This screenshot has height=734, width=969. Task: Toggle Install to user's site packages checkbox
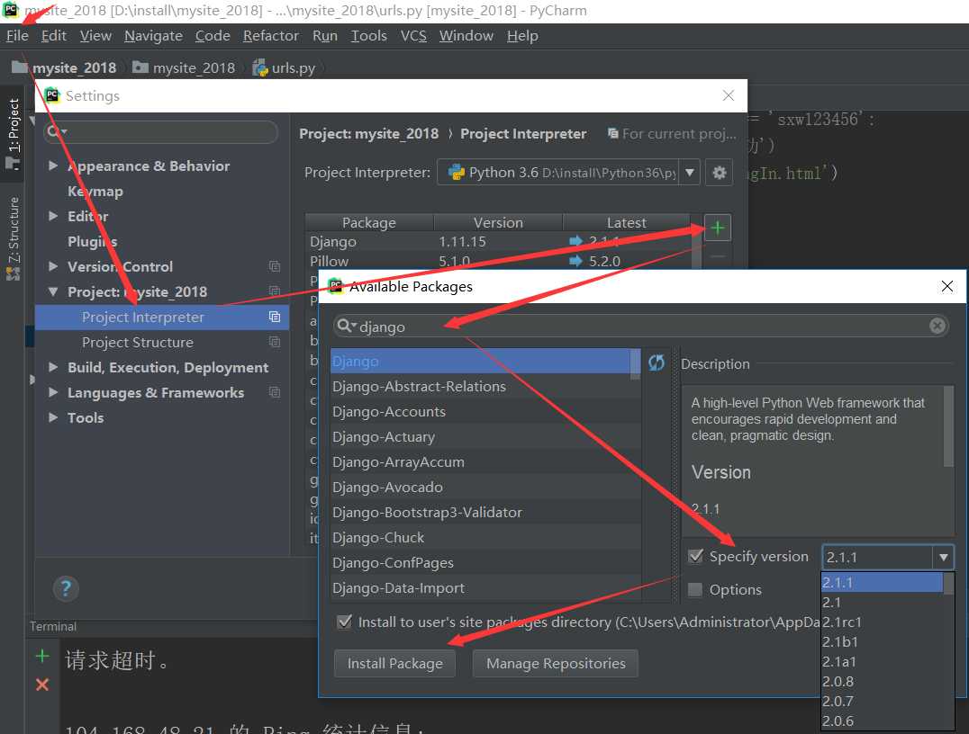345,621
